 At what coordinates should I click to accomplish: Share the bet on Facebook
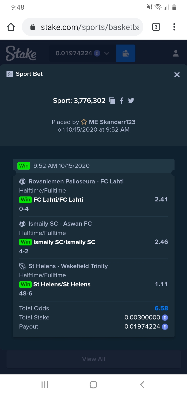click(x=121, y=101)
